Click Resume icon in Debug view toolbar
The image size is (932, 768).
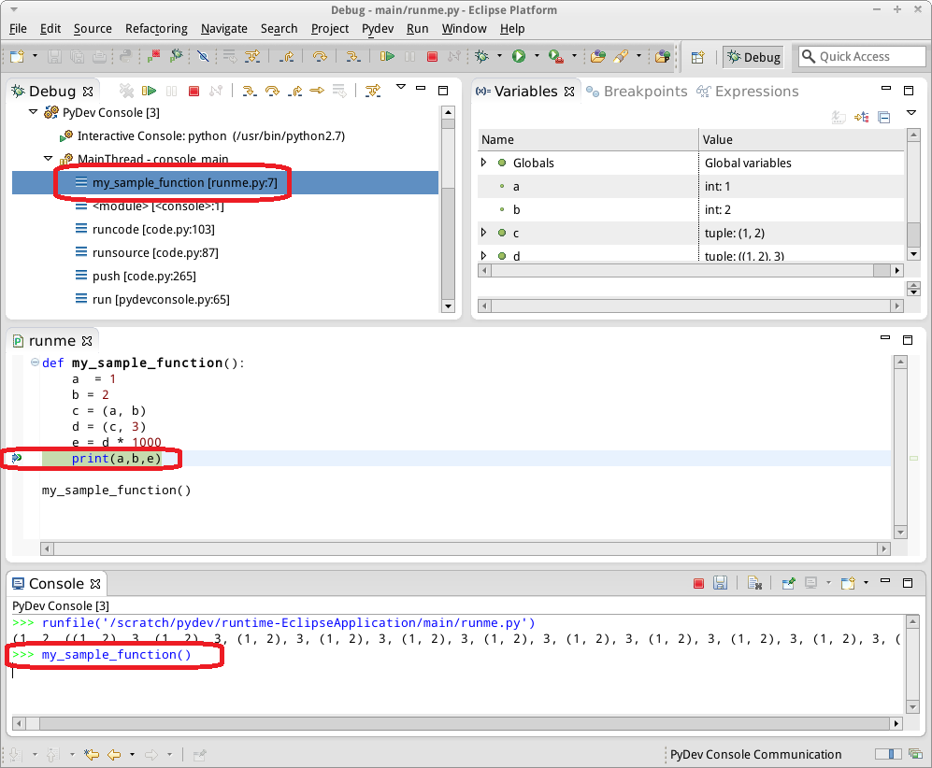149,91
